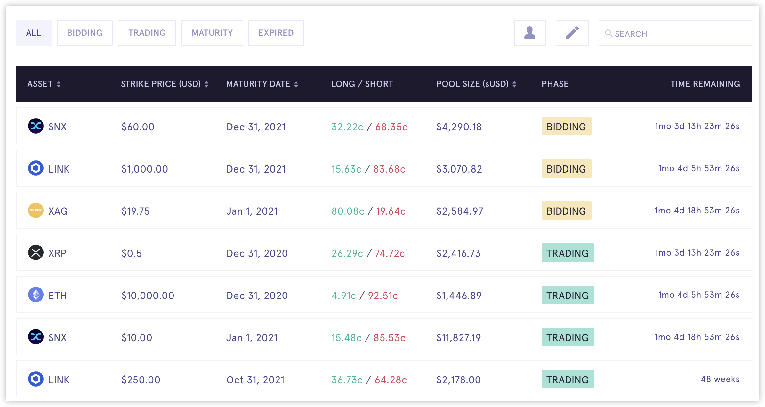The image size is (765, 407).
Task: Click pool size $1,446.89
Action: [x=459, y=296]
